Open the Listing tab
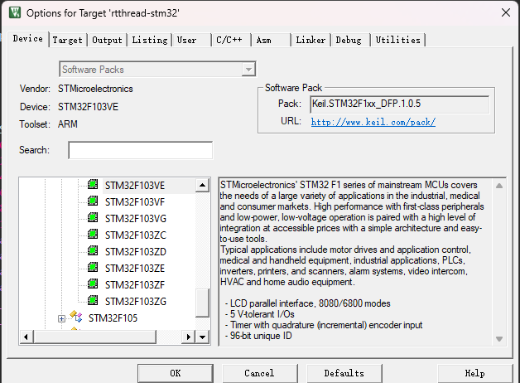520x383 pixels. tap(150, 40)
